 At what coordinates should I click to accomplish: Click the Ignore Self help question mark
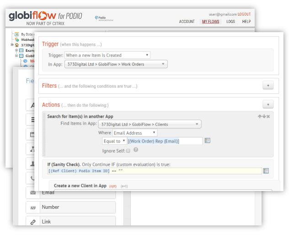[136, 149]
